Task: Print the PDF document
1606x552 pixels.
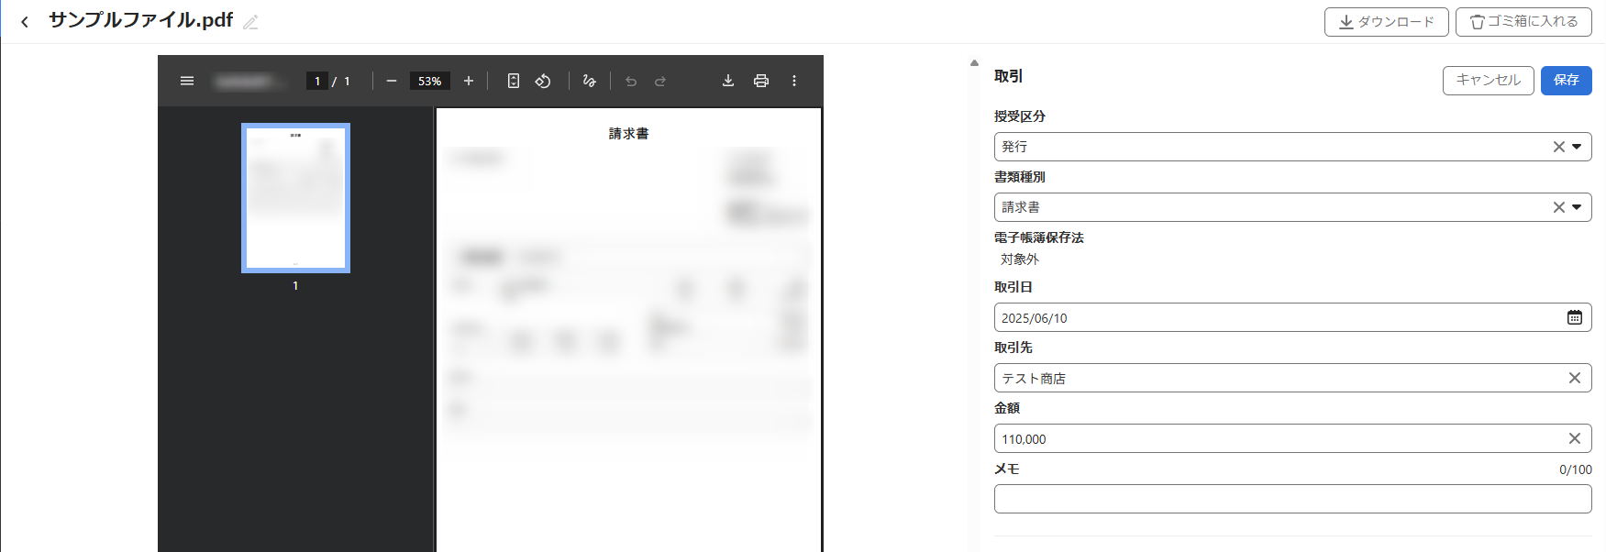Action: pyautogui.click(x=761, y=81)
